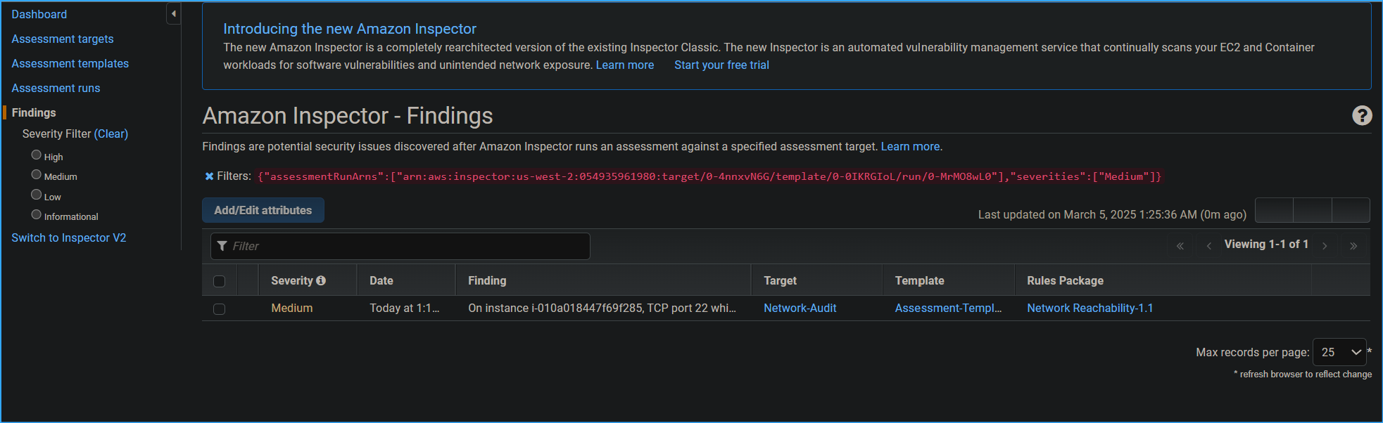Clear the Severity Filter
1383x423 pixels.
click(111, 134)
